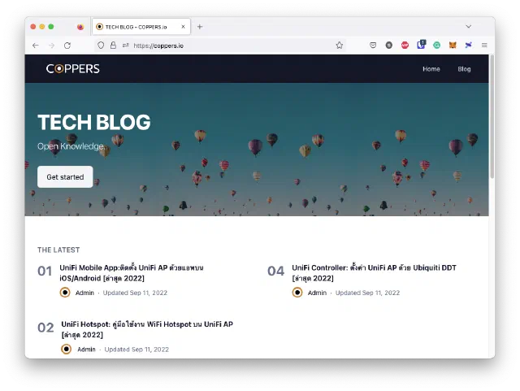
Task: Click the 02 post number
Action: (45, 328)
